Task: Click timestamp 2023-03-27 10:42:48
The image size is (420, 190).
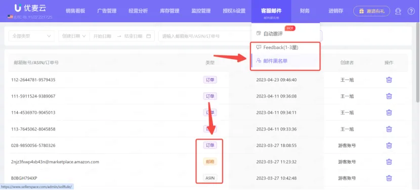Action: point(276,178)
